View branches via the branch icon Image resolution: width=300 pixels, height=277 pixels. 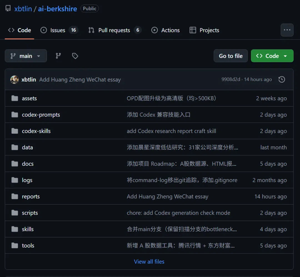tap(58, 56)
